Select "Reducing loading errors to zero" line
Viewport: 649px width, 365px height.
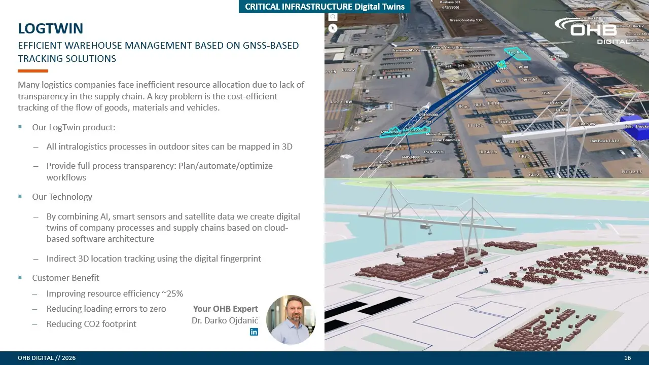pos(106,309)
